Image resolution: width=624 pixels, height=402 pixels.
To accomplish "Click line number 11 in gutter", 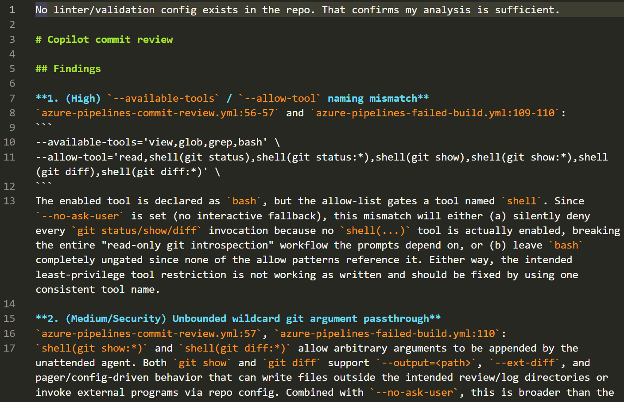I will (9, 157).
